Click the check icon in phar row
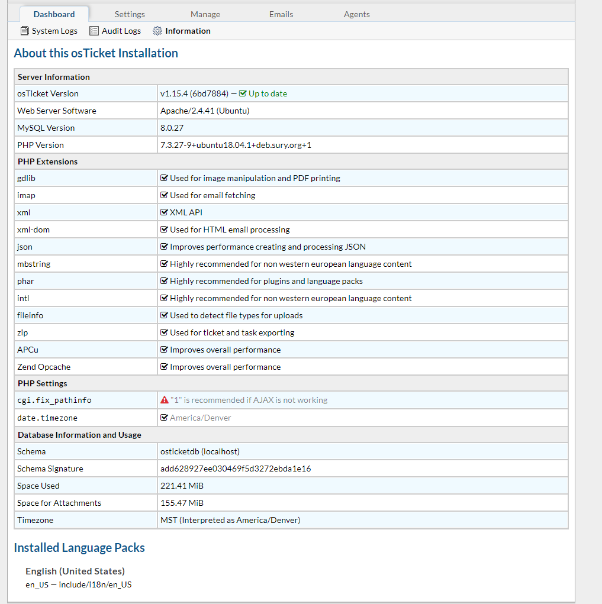The height and width of the screenshot is (604, 602). click(164, 281)
